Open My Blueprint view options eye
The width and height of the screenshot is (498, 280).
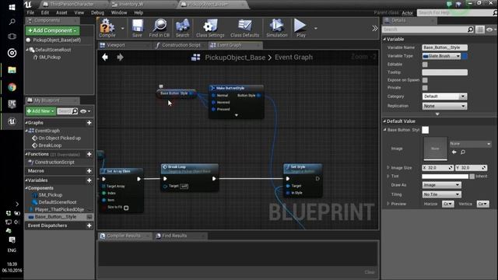85,111
